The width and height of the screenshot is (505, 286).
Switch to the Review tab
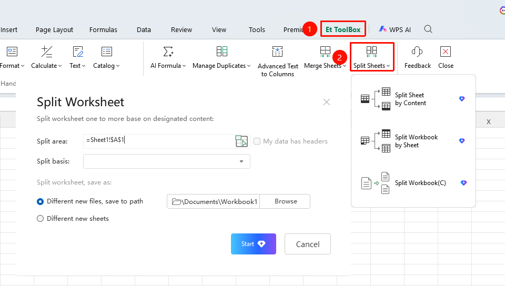[181, 29]
